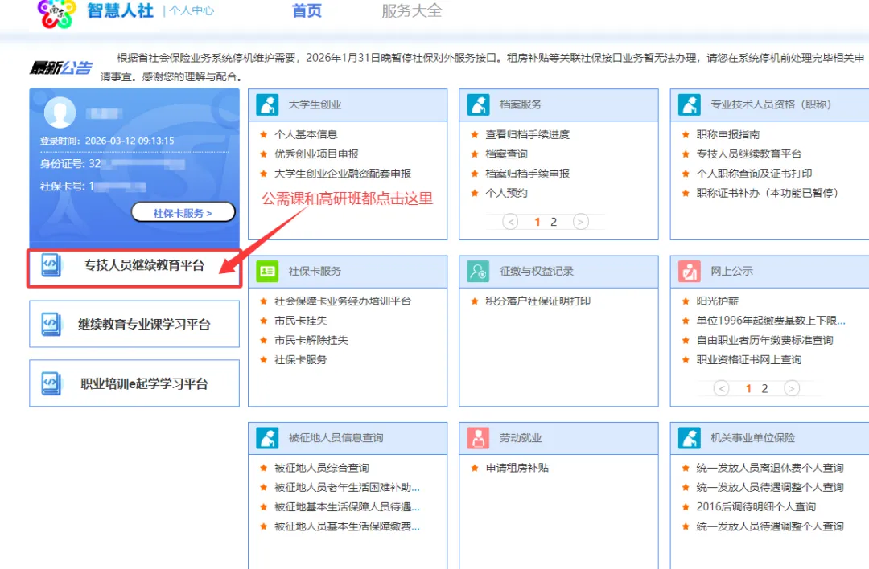Open 被征地人员综合查询 link

322,468
